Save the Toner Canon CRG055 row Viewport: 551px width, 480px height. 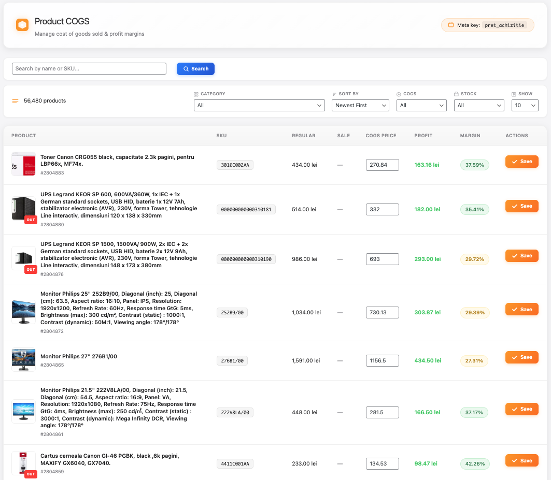click(522, 162)
